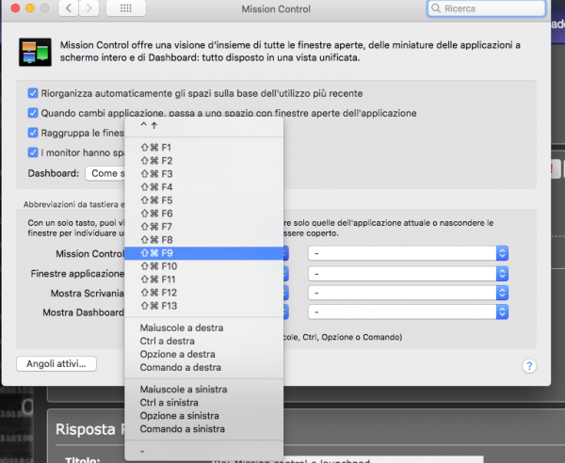The width and height of the screenshot is (565, 463).
Task: Toggle Riorganizza automaticamente gli spazi checkbox
Action: tap(33, 93)
